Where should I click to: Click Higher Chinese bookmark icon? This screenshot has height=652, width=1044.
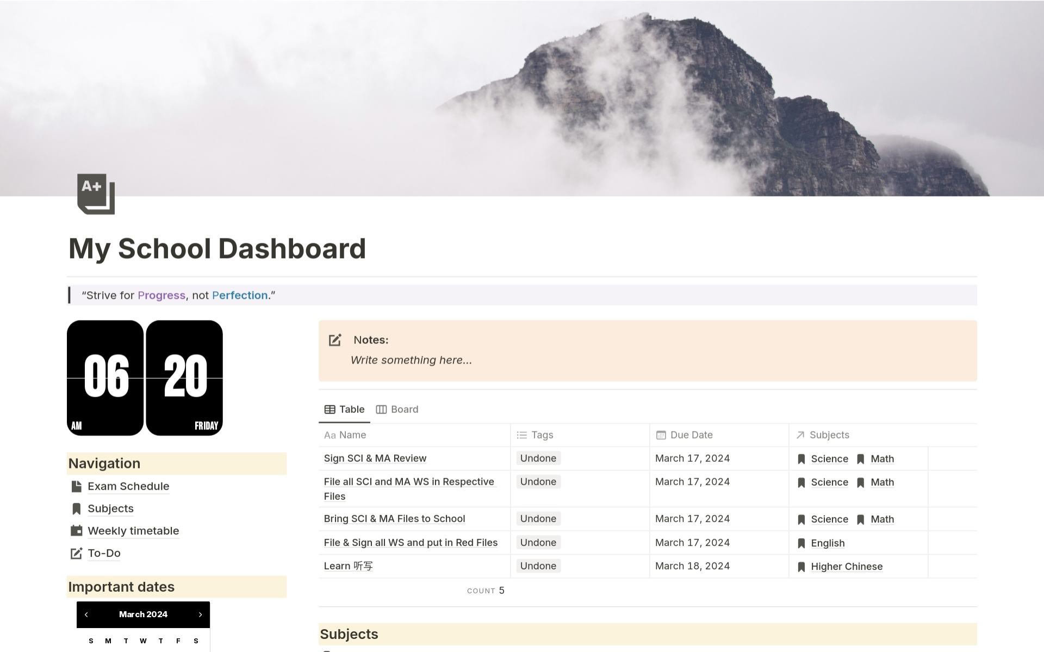point(801,567)
